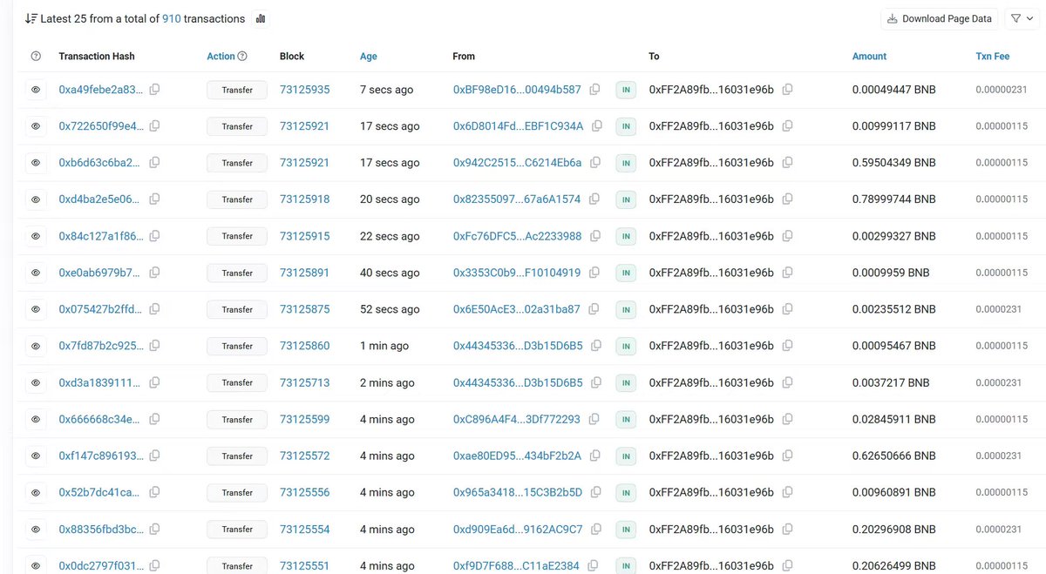Screen dimensions: 1046x574
Task: Click IN badge on 0.78999744 BNB row
Action: click(625, 199)
